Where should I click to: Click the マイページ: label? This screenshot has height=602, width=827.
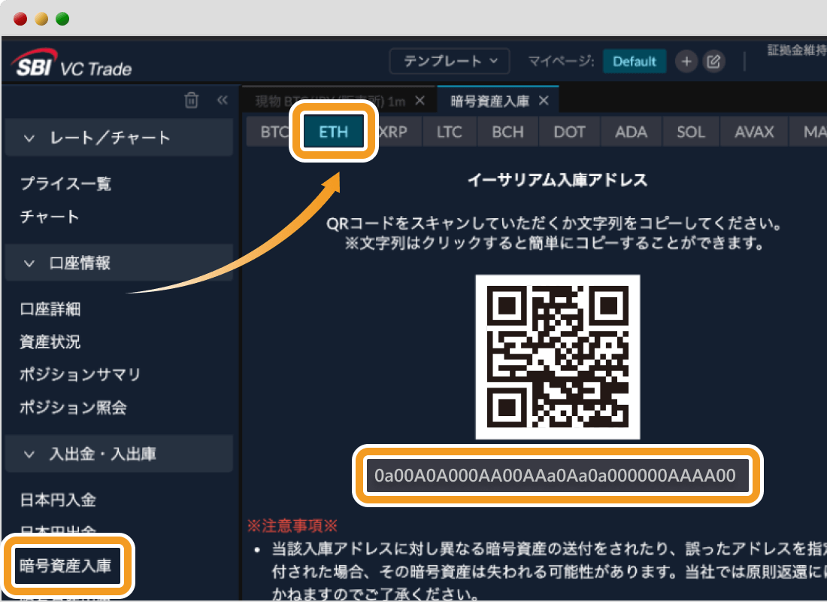point(561,62)
